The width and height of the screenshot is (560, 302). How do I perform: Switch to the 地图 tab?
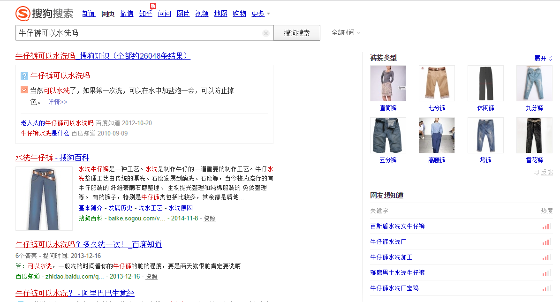pos(221,14)
